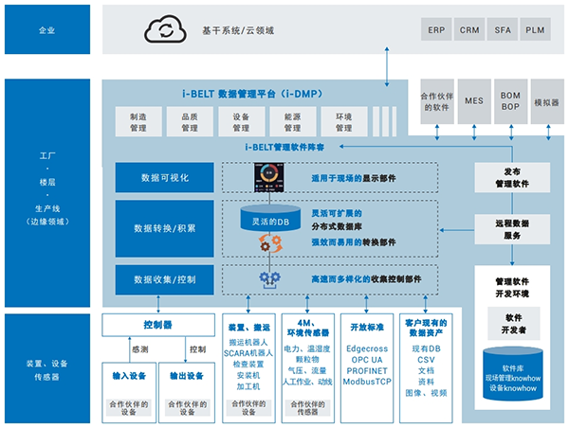Click the blue collection gears icon
The width and height of the screenshot is (569, 428).
point(269,279)
